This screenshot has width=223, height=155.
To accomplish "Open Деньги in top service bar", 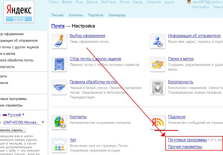I will (x=92, y=2).
